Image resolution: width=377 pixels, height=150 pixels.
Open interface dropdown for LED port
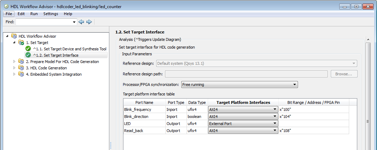[243, 124]
